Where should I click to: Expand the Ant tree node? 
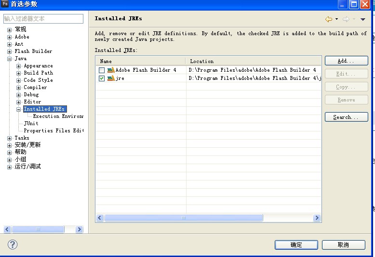[9, 44]
